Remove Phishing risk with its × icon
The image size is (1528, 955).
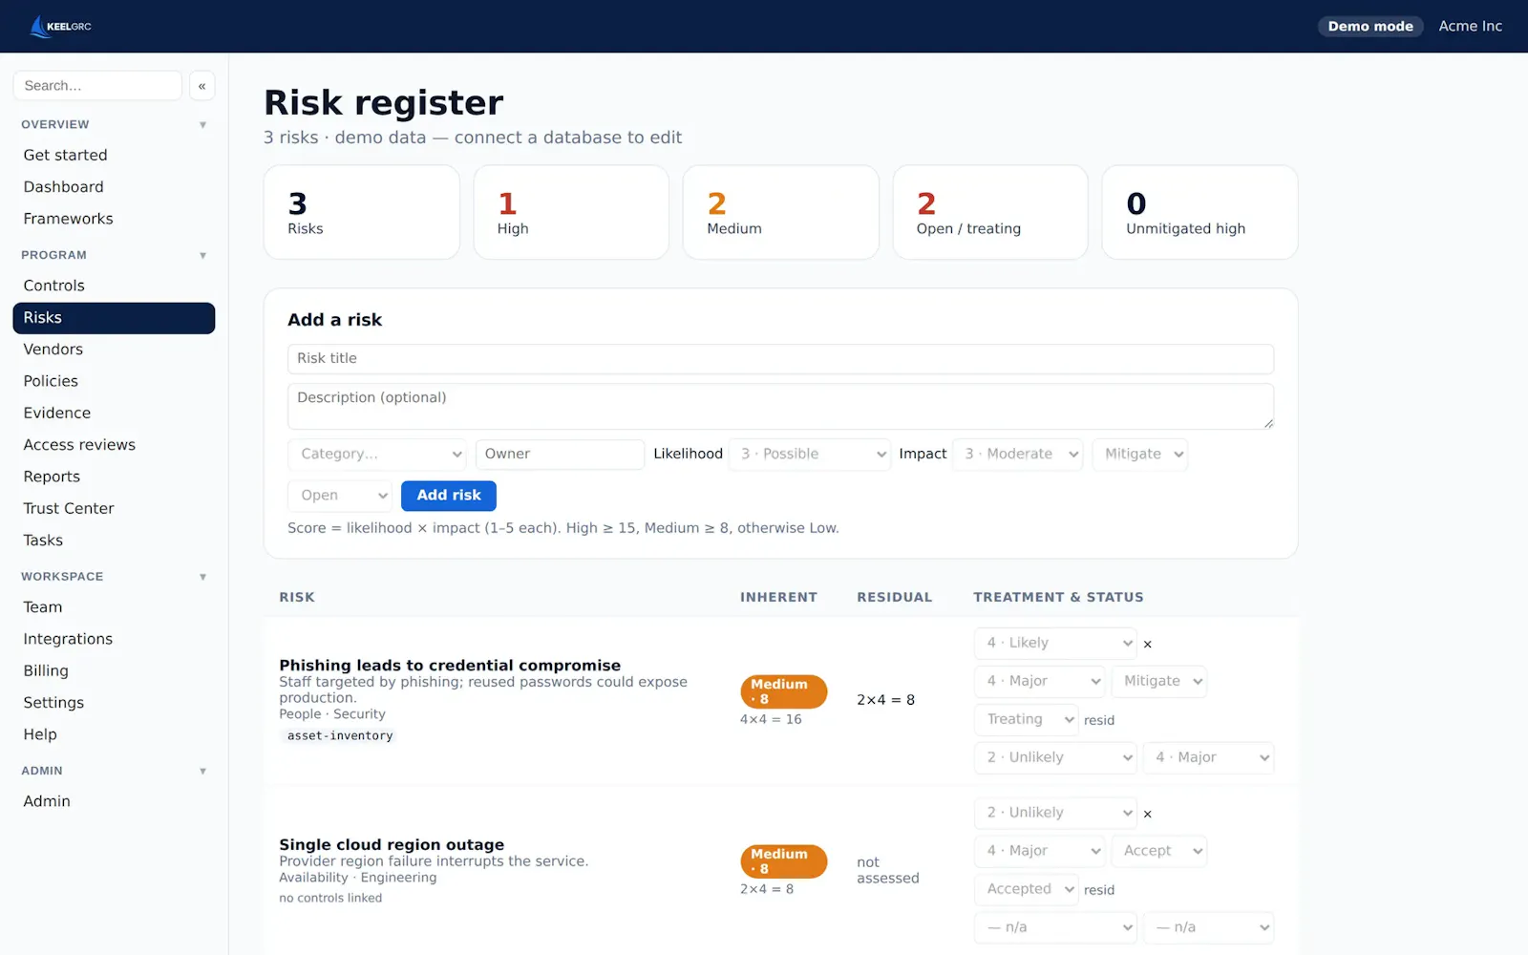1148,644
